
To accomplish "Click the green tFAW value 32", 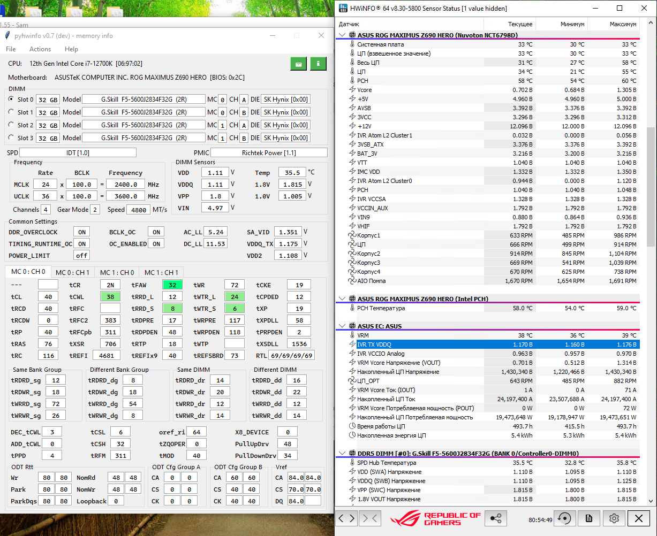I will click(x=172, y=285).
